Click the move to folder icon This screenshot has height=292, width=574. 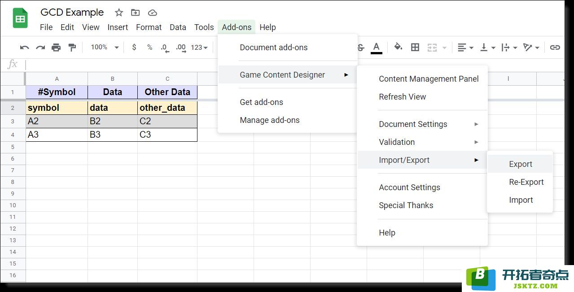click(x=135, y=13)
